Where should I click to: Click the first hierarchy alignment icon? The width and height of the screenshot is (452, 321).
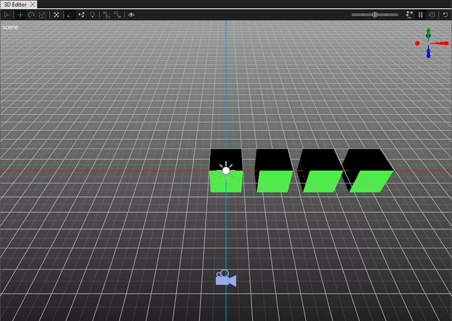tap(106, 15)
